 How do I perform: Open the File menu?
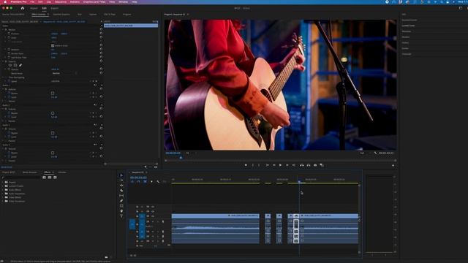click(x=32, y=1)
